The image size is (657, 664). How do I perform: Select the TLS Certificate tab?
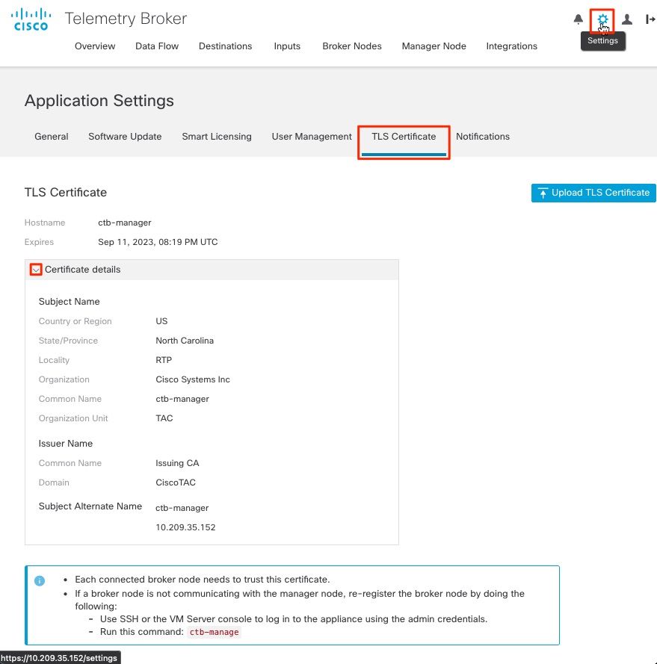pyautogui.click(x=404, y=137)
